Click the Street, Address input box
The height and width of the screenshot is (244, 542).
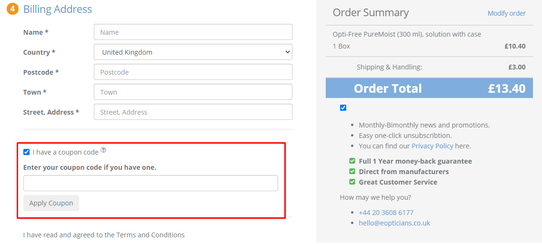tap(193, 112)
